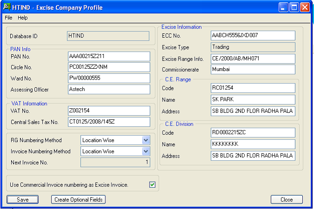Click the Excise Type field
The image size is (314, 209).
pyautogui.click(x=253, y=47)
